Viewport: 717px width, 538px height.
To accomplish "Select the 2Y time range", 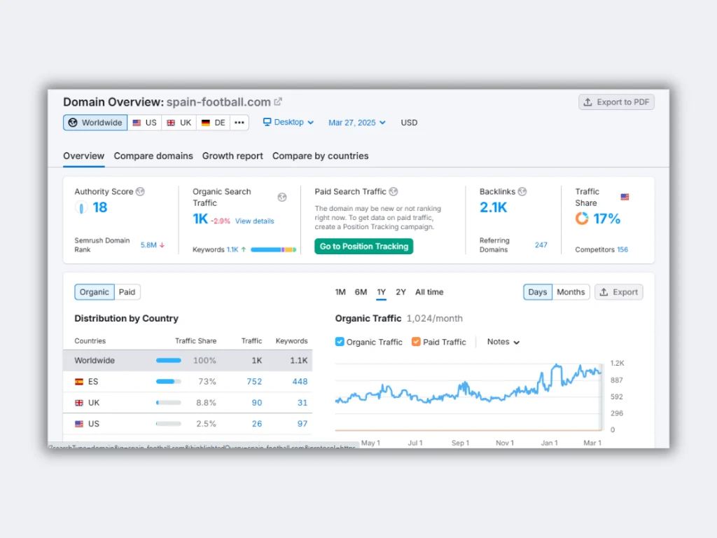I will 401,292.
